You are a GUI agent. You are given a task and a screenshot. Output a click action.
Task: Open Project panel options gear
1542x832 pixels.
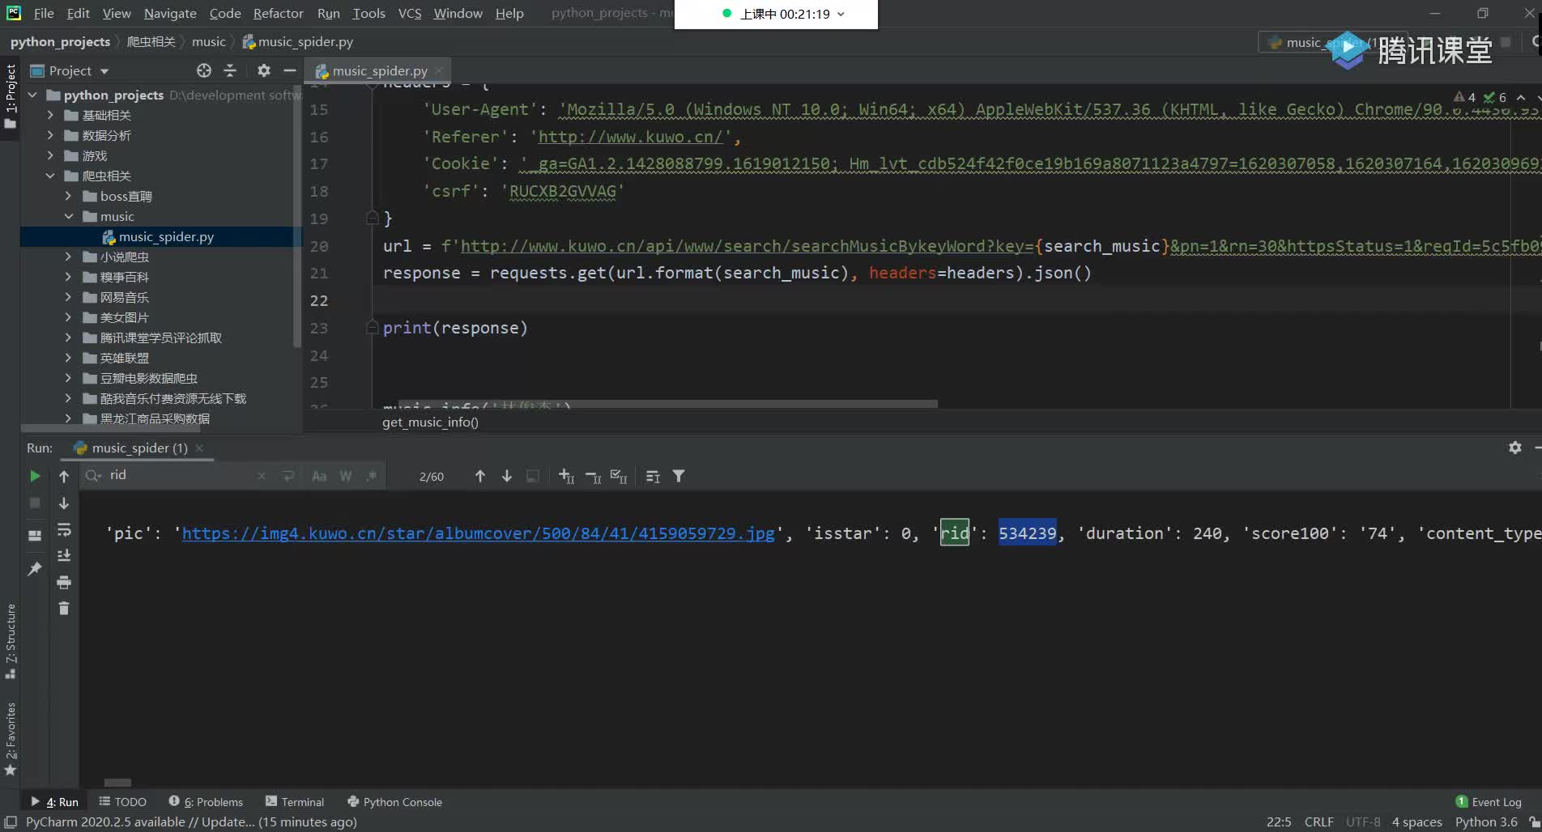[x=264, y=70]
